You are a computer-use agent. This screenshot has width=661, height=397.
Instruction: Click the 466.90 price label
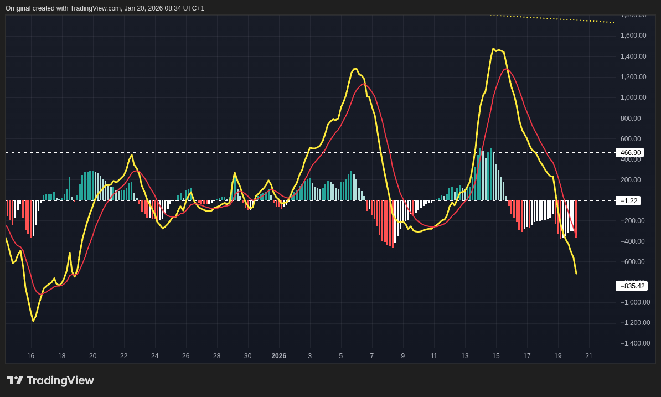point(630,153)
